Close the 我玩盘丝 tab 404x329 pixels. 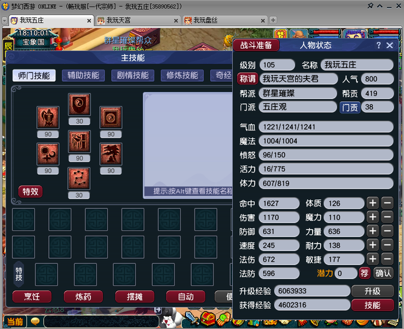tap(263, 21)
